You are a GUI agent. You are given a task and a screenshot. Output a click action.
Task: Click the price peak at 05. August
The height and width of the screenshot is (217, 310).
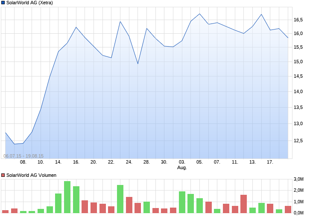pyautogui.click(x=199, y=14)
